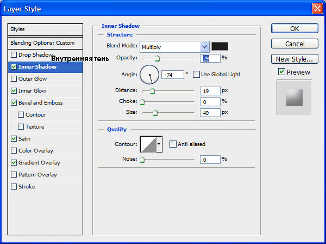Enable the Color Overlay checkbox
Image resolution: width=326 pixels, height=244 pixels.
coord(14,151)
